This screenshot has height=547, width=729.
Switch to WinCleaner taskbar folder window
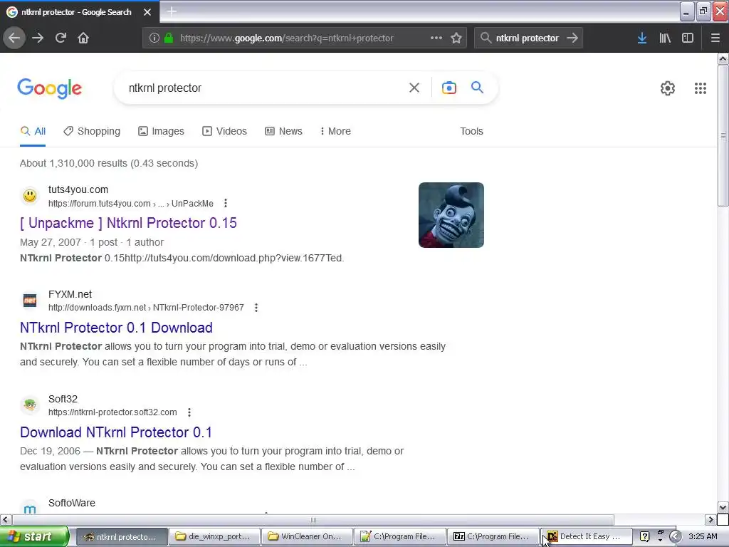(307, 536)
